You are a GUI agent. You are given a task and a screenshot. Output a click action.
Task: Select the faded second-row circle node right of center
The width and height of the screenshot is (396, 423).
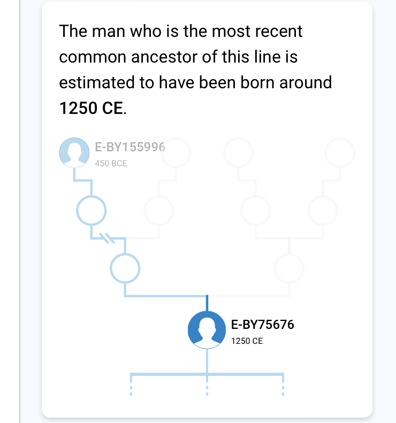point(255,210)
